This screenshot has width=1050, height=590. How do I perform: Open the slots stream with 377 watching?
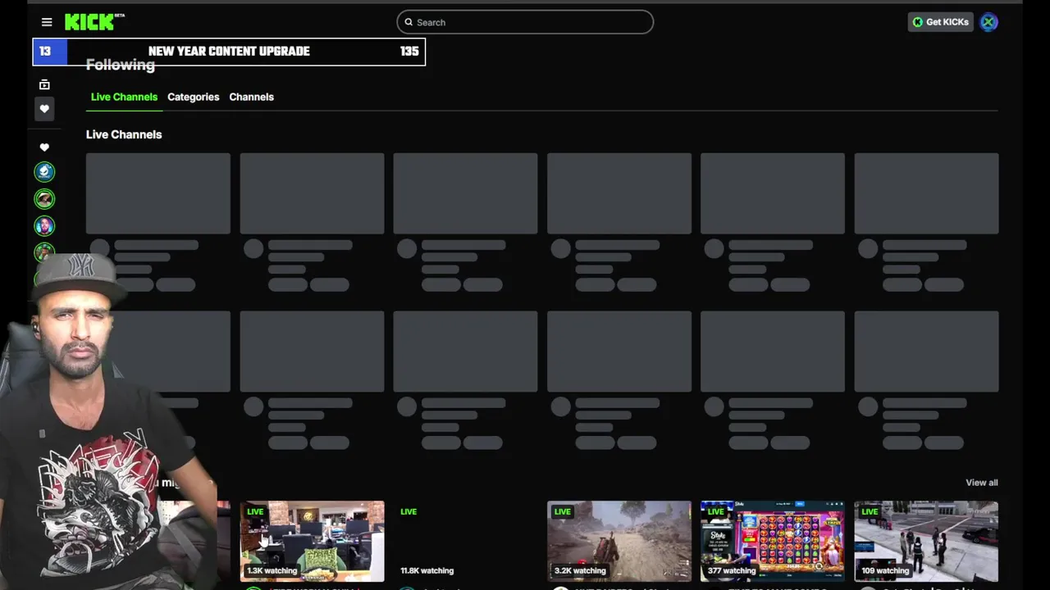tap(773, 541)
